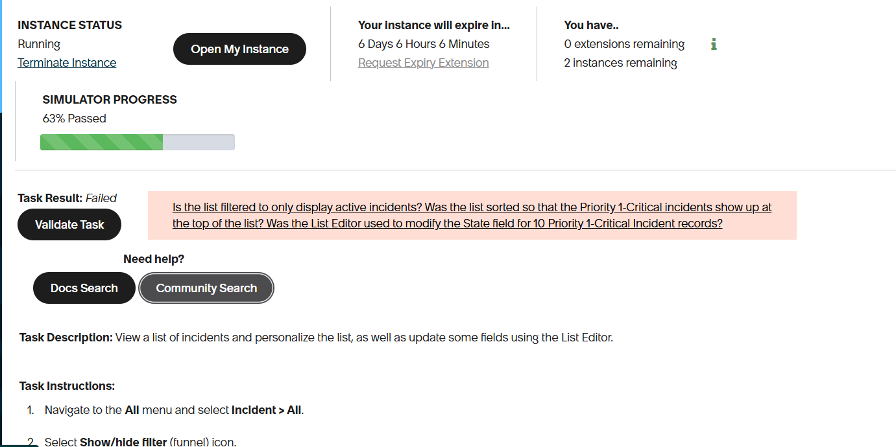Click the simulator progress bar

click(x=137, y=143)
